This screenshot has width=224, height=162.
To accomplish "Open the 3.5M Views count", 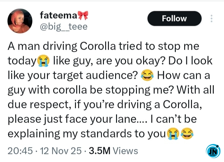I will coord(114,151).
